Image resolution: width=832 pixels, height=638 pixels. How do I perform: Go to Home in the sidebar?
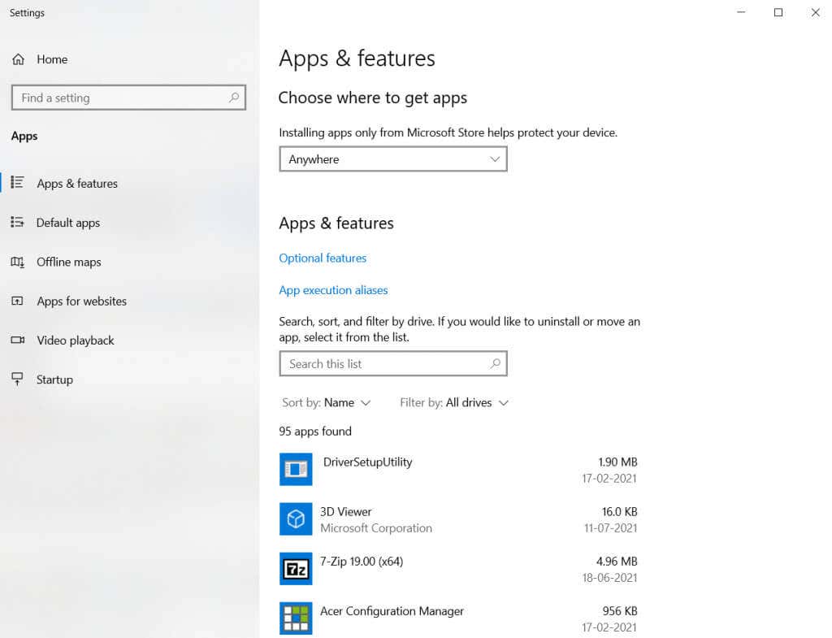52,59
